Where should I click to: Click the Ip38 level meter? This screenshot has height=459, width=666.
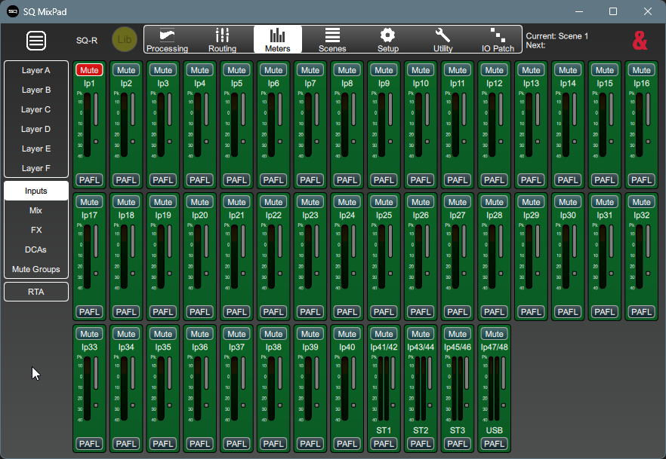click(271, 388)
